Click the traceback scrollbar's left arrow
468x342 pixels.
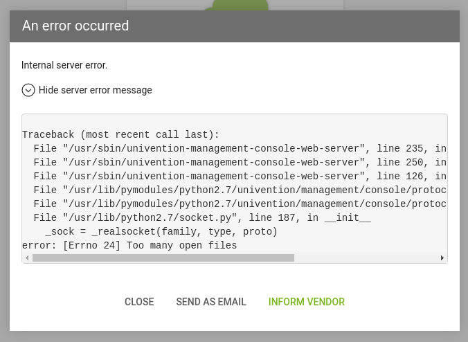click(27, 258)
